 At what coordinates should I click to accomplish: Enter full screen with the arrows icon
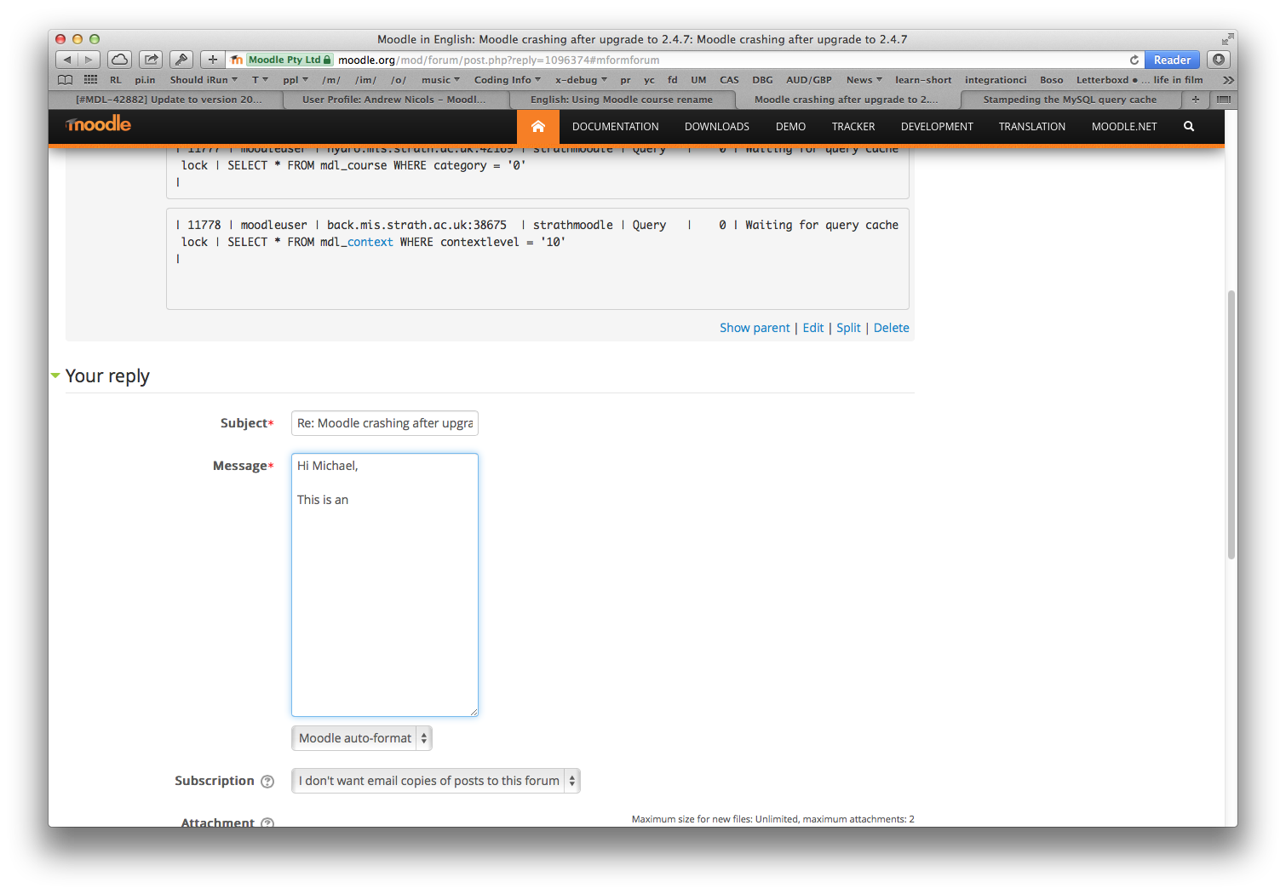pos(1227,39)
